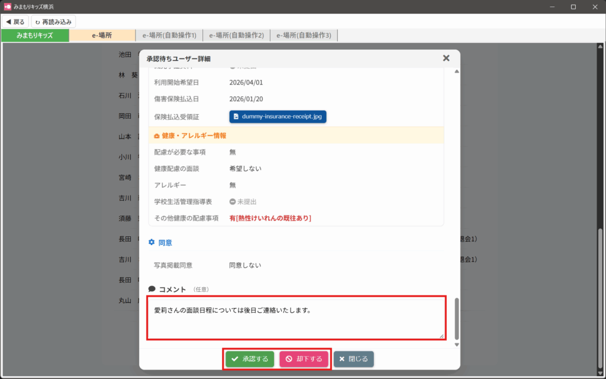Reload the page with 再読み込み
The height and width of the screenshot is (379, 606).
click(53, 22)
